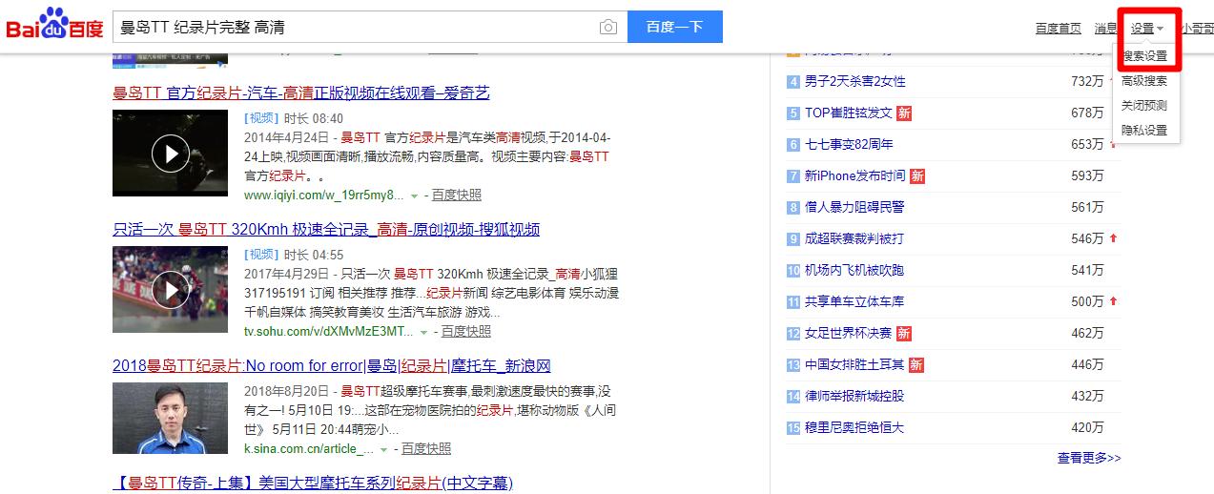The image size is (1214, 494).
Task: Open 百度快照 for sina result
Action: click(426, 448)
